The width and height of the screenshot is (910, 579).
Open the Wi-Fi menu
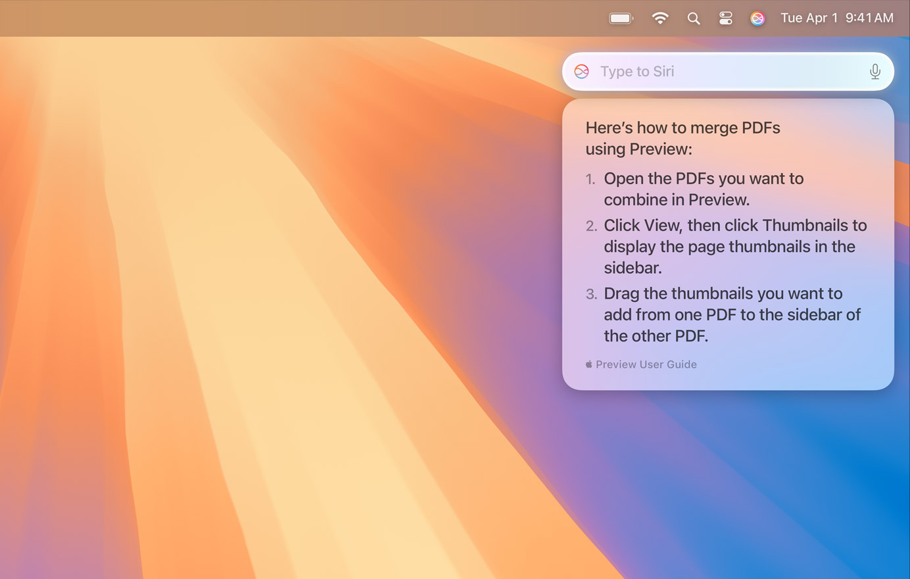tap(660, 18)
